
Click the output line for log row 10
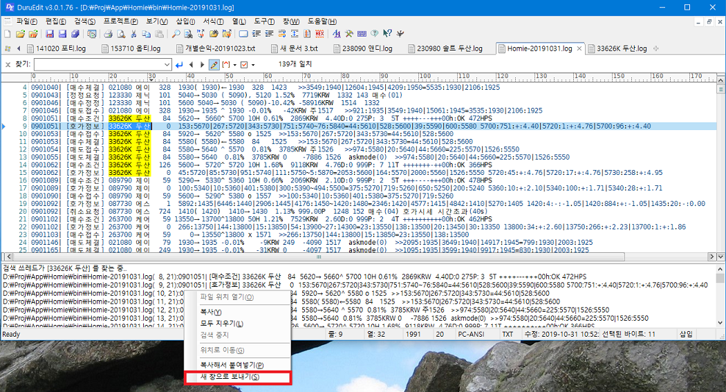pyautogui.click(x=93, y=293)
